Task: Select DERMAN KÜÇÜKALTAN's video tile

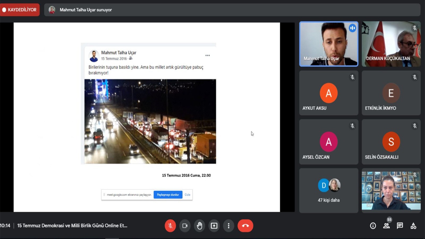Action: tap(391, 44)
